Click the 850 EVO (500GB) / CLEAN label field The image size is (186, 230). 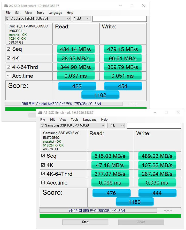pyautogui.click(x=98, y=211)
